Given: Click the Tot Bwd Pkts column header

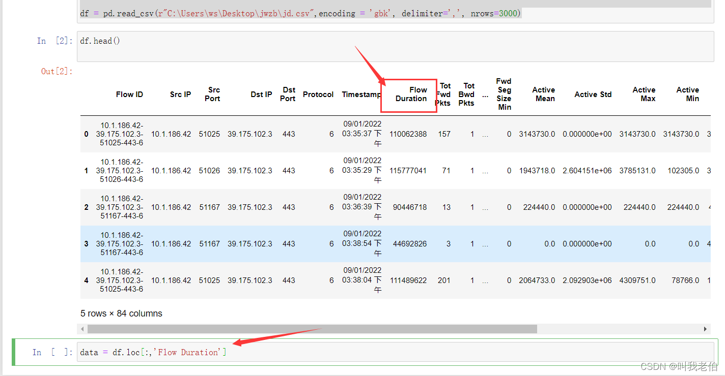Looking at the screenshot, I should click(x=466, y=95).
